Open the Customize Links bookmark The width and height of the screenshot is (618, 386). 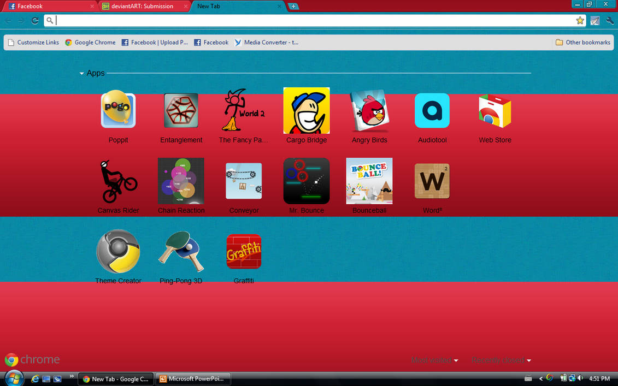click(x=33, y=42)
